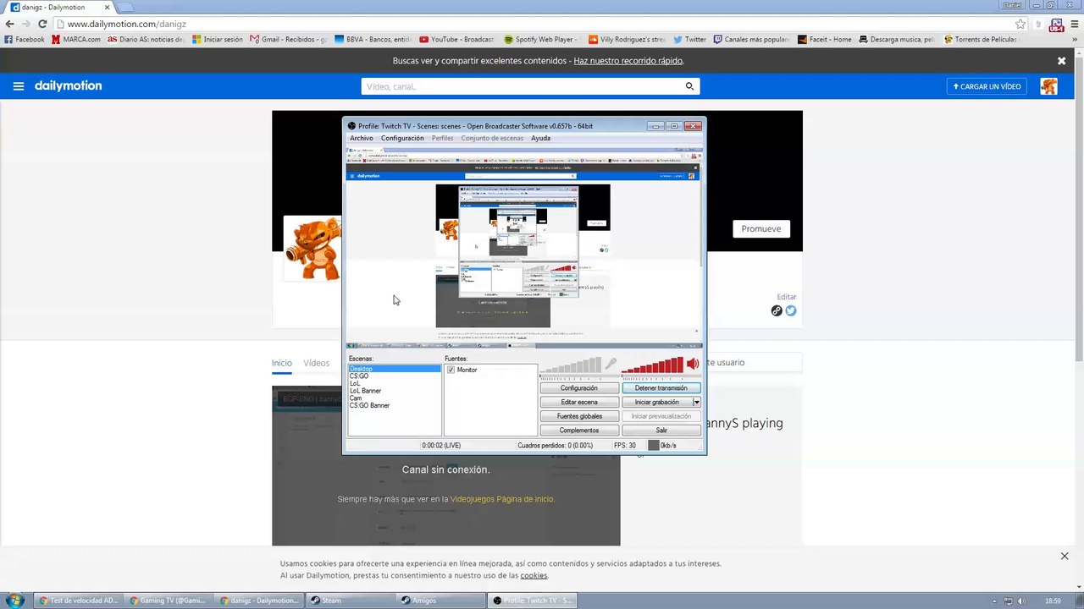
Task: Toggle the Monitor source checkbox
Action: tap(451, 370)
